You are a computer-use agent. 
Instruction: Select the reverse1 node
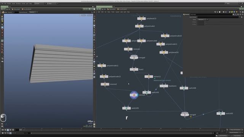(128, 49)
